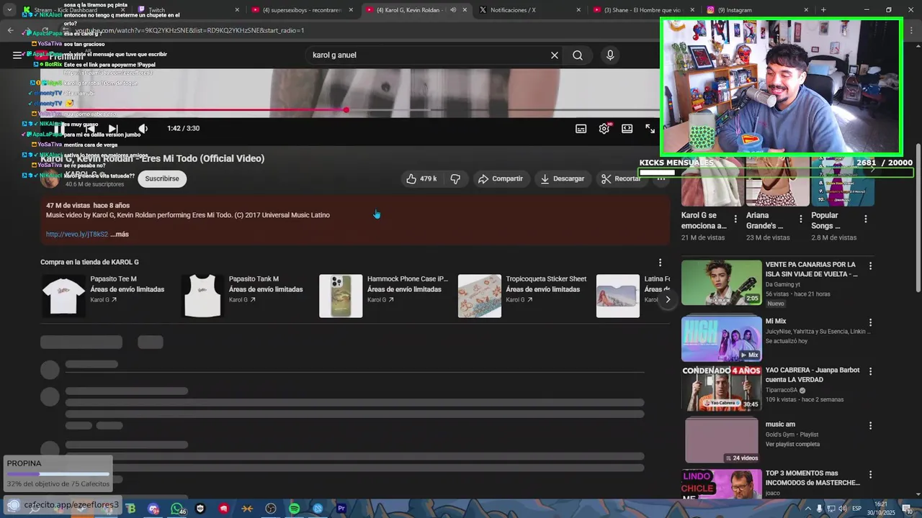Screen dimensions: 922x518
Task: Click browser back arrow
Action: [10, 30]
